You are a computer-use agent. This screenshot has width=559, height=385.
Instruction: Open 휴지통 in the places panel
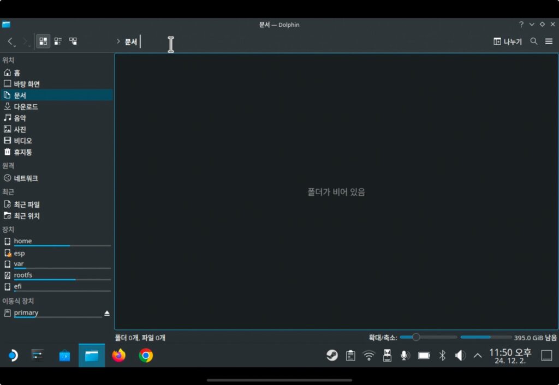coord(57,152)
